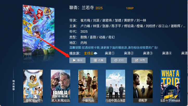Click the clock icon in 追剧 button

(116, 60)
